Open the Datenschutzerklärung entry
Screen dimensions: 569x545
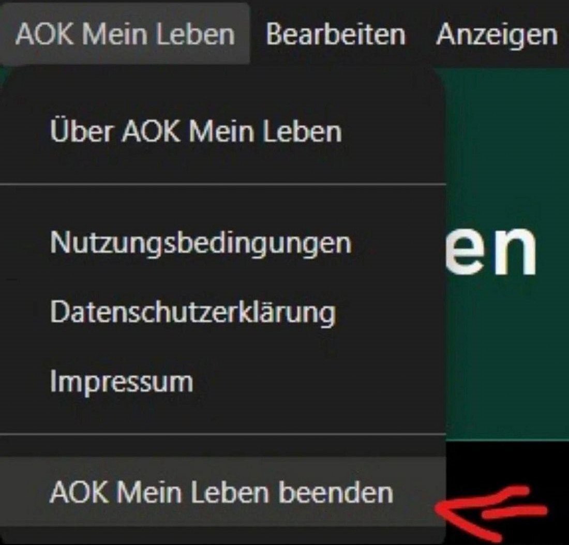pos(193,313)
